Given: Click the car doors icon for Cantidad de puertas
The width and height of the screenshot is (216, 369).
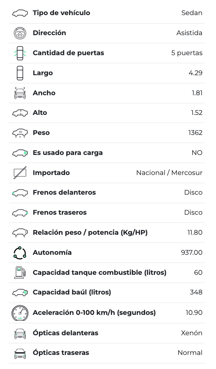Looking at the screenshot, I should click(x=20, y=53).
